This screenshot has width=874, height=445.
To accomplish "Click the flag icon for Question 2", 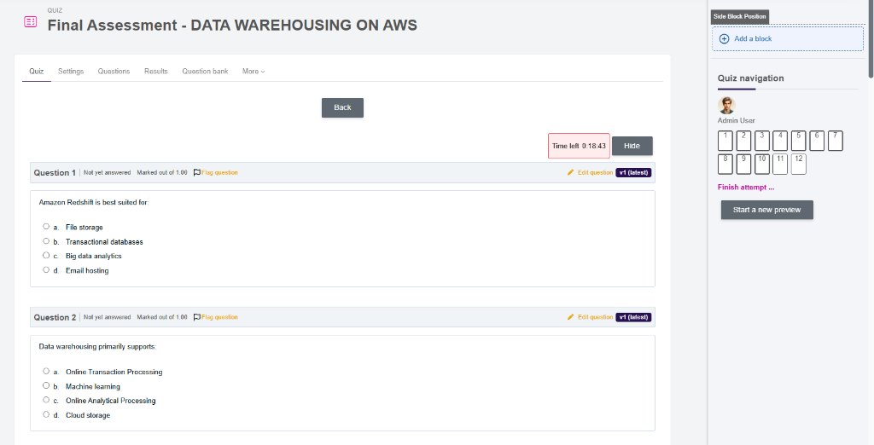I will coord(197,317).
